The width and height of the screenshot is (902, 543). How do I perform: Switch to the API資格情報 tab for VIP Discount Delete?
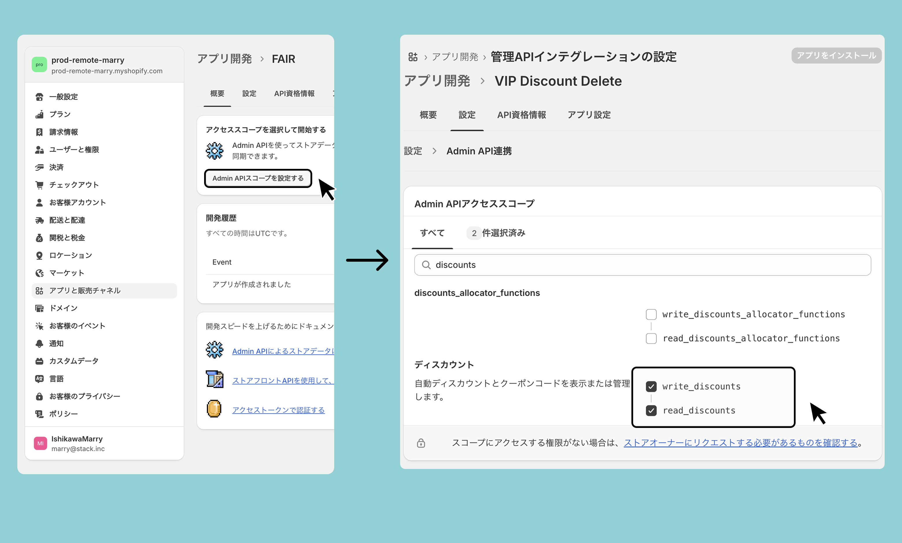521,115
